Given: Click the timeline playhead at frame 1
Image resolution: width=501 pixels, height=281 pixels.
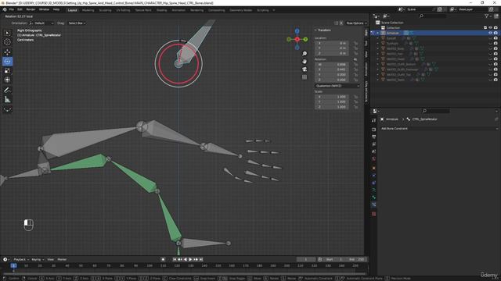Looking at the screenshot, I should (x=13, y=265).
